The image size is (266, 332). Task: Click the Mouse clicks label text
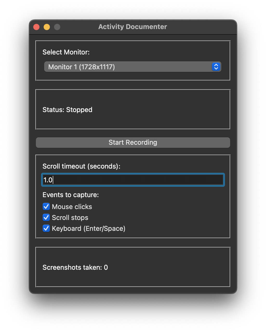click(72, 207)
